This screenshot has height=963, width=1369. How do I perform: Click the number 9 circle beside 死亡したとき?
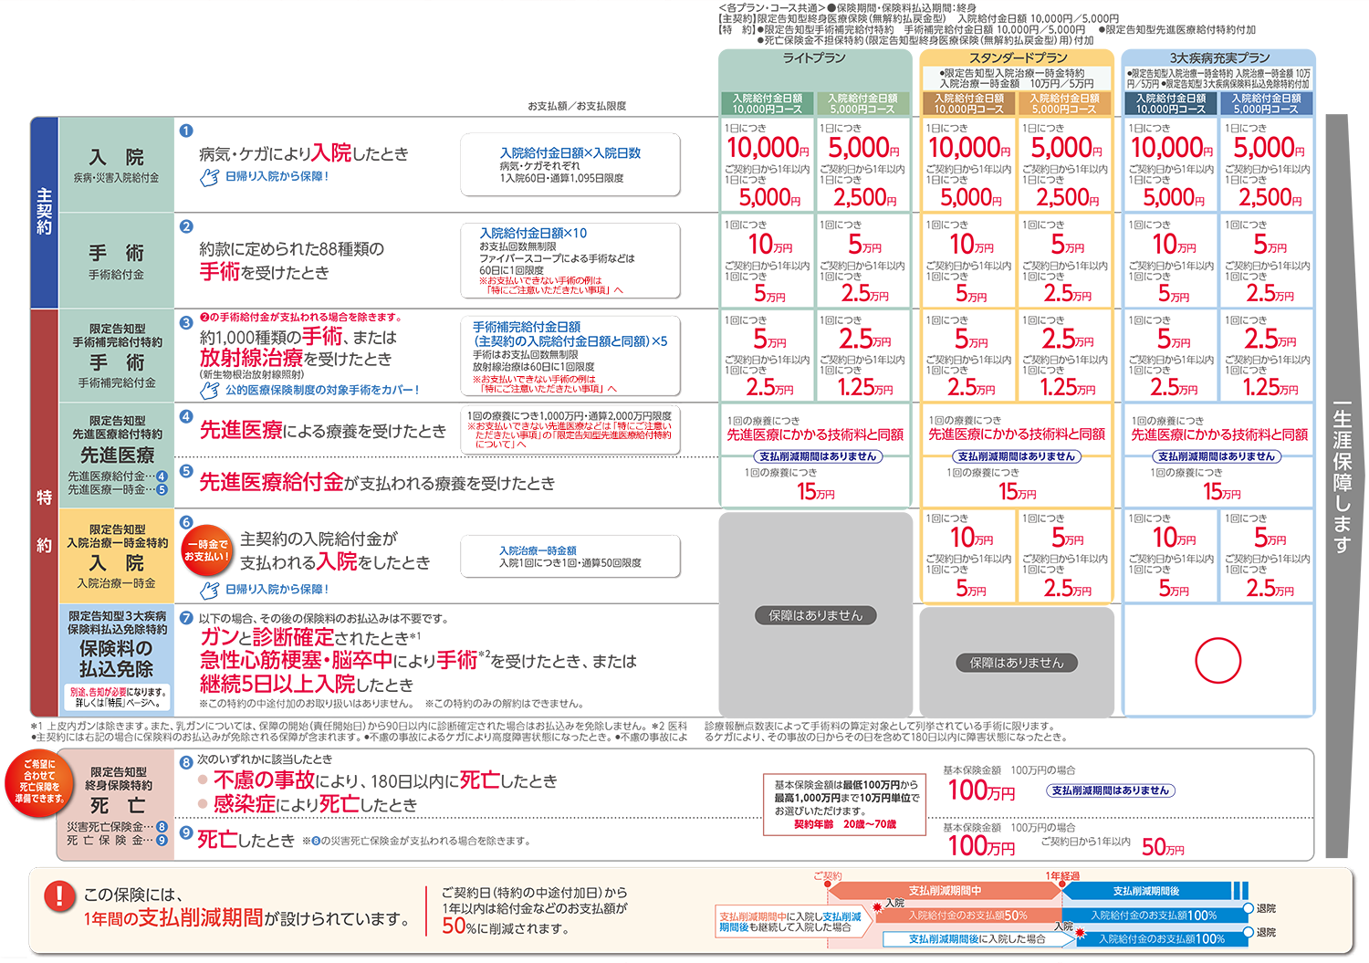(x=186, y=832)
